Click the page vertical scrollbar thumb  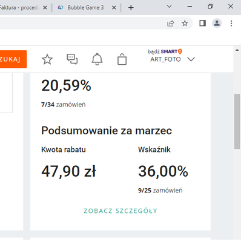237,122
